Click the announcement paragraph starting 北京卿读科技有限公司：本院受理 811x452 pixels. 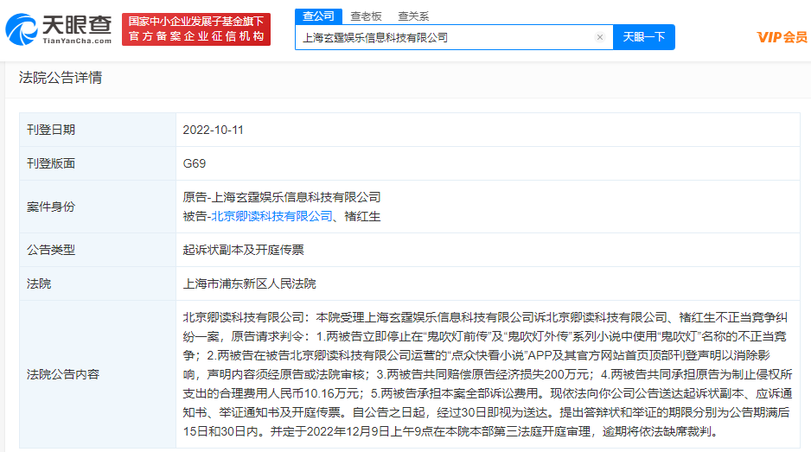coord(488,374)
